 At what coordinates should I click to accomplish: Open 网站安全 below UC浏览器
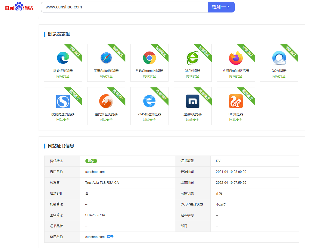pyautogui.click(x=236, y=119)
